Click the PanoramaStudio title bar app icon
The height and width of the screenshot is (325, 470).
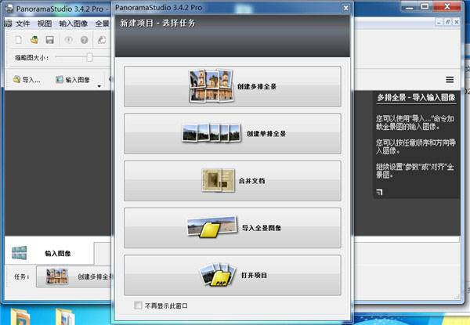tap(9, 9)
